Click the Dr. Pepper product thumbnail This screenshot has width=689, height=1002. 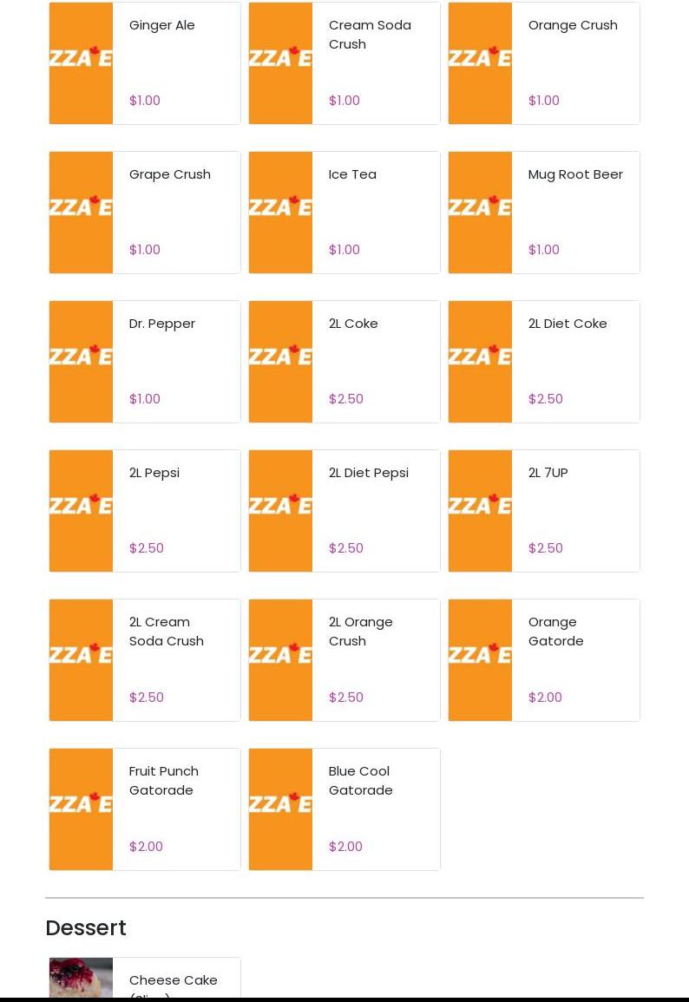pyautogui.click(x=82, y=362)
